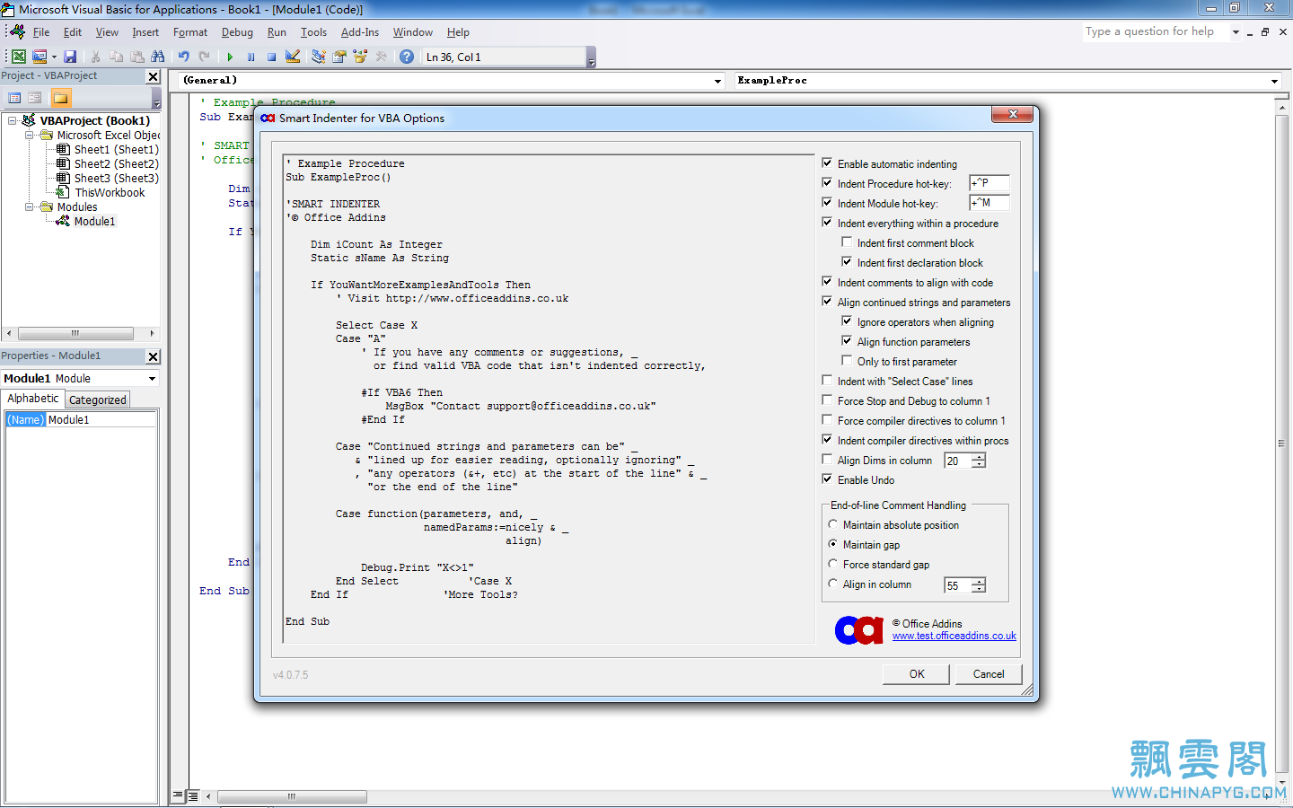Select Align in column radio button
The width and height of the screenshot is (1293, 808).
pyautogui.click(x=832, y=584)
